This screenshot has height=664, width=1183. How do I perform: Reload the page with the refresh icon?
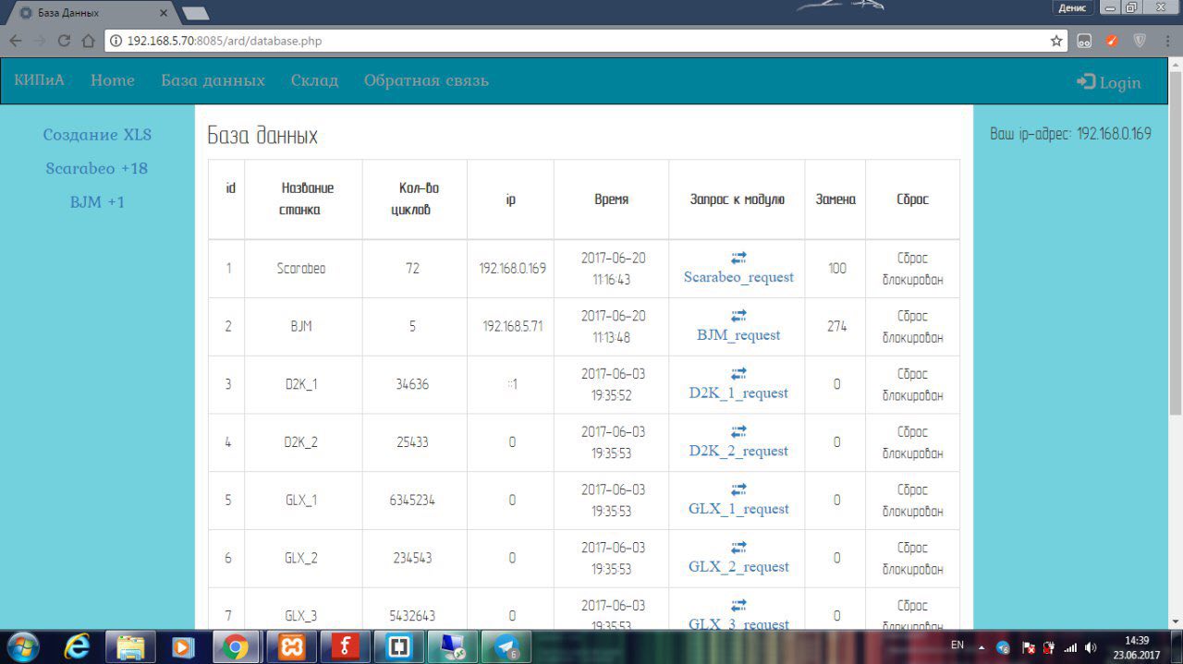tap(64, 41)
